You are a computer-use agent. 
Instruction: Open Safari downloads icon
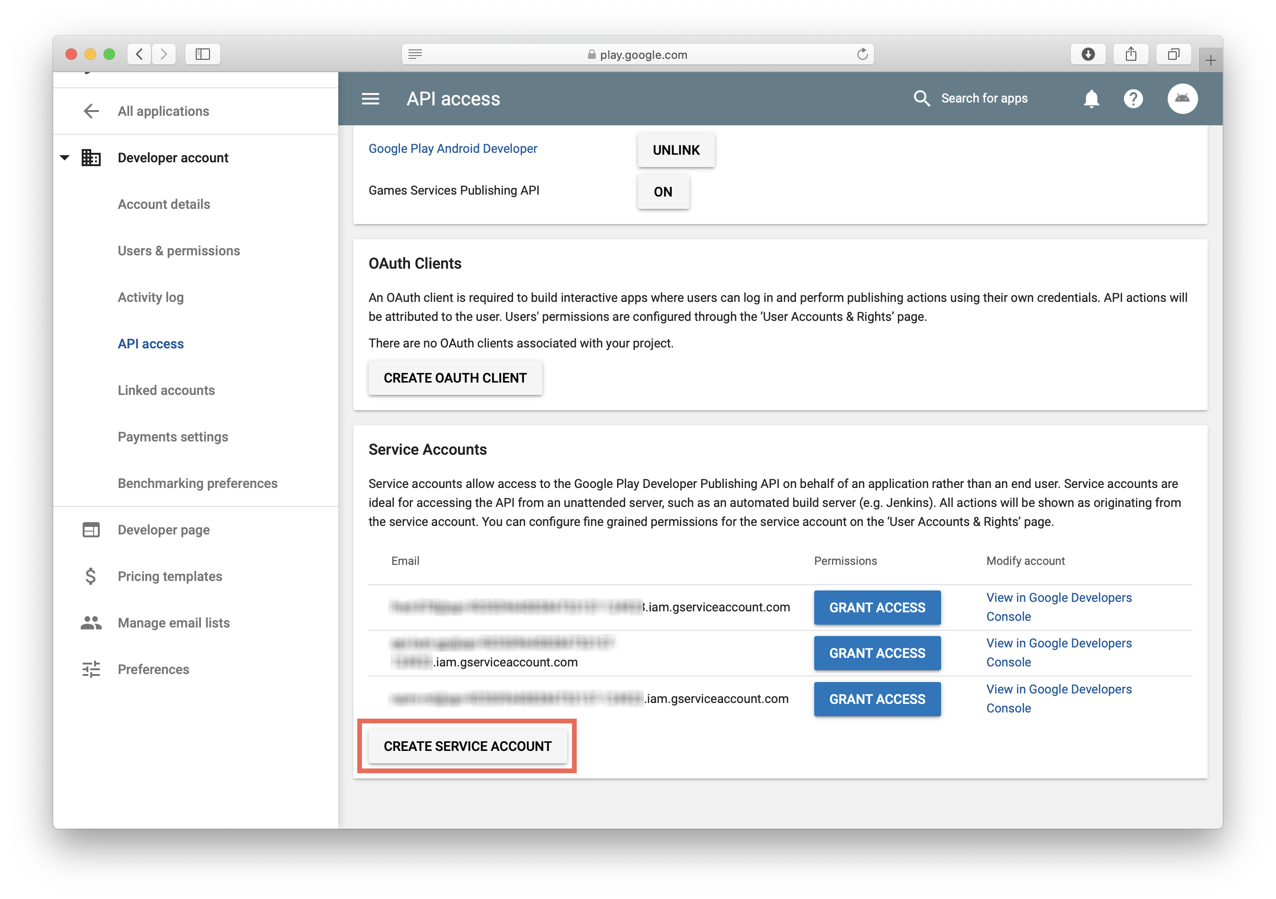[1087, 54]
